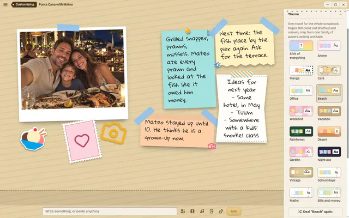Add a video clip using the film icon
This screenshot has width=349, height=218.
pos(192,211)
